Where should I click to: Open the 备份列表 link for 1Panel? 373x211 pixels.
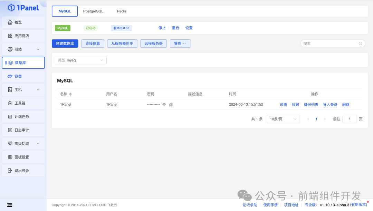[x=311, y=104]
